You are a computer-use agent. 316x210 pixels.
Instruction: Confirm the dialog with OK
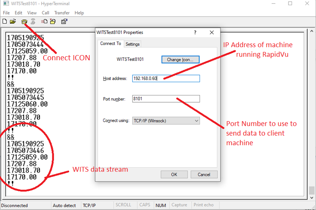point(174,174)
